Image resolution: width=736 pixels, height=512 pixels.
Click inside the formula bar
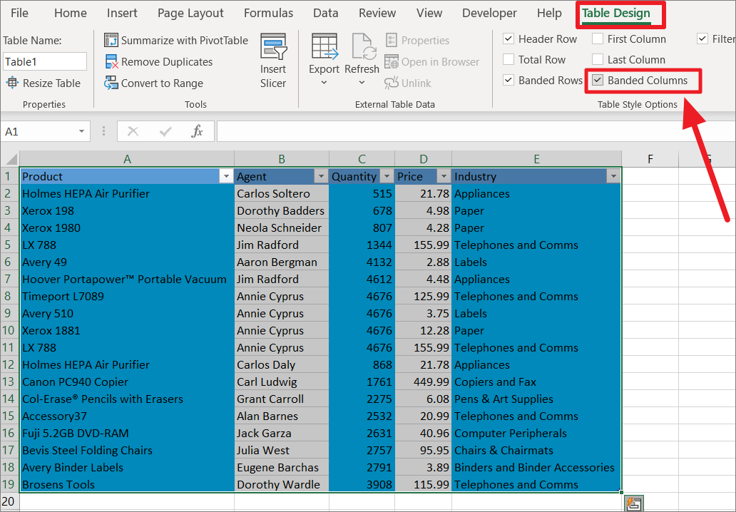(476, 131)
